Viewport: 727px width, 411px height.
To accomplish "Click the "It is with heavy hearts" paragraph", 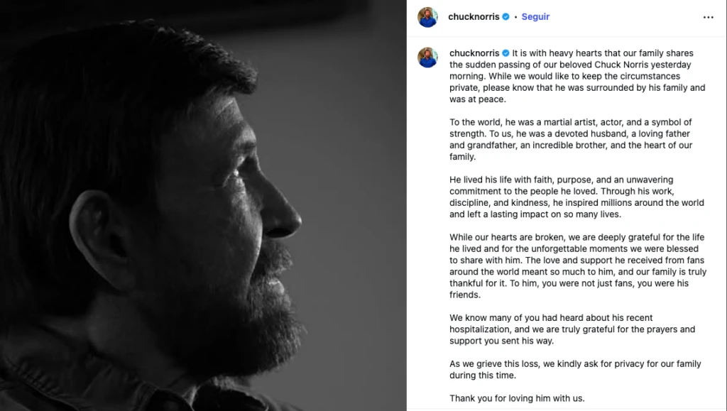I will pos(575,77).
